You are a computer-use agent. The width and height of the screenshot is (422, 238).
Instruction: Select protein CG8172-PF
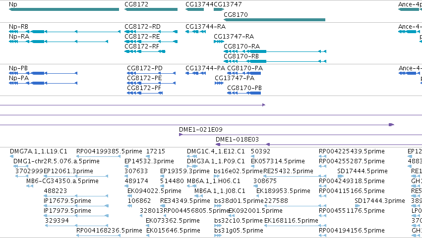tap(145, 93)
